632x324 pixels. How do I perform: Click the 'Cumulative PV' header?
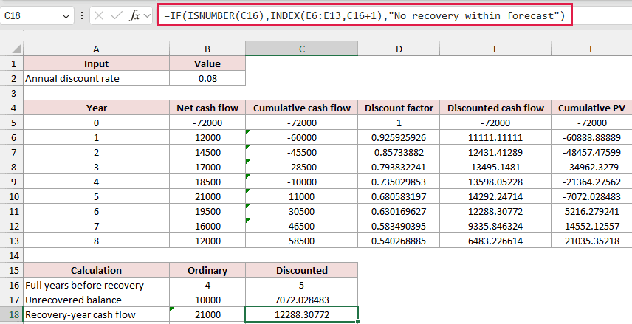pos(591,108)
